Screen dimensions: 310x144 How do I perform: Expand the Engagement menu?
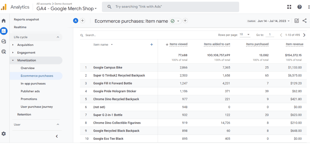click(26, 53)
